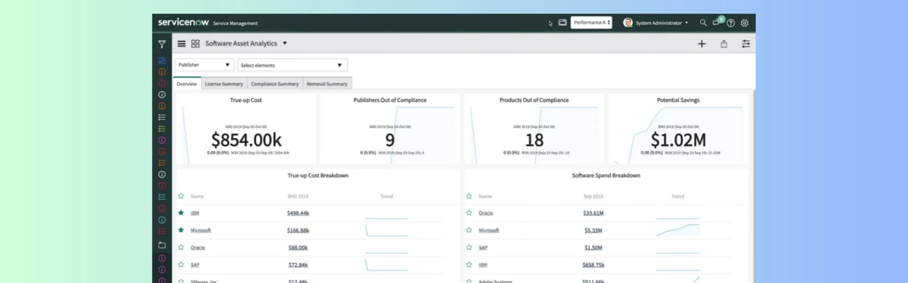Star SAP in Software Spend Breakdown
The width and height of the screenshot is (908, 283).
click(469, 247)
